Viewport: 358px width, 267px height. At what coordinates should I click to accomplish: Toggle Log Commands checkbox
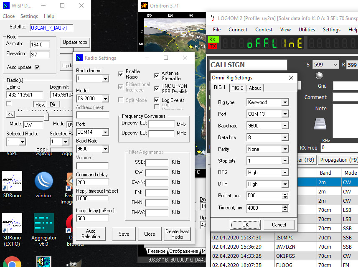click(x=157, y=107)
